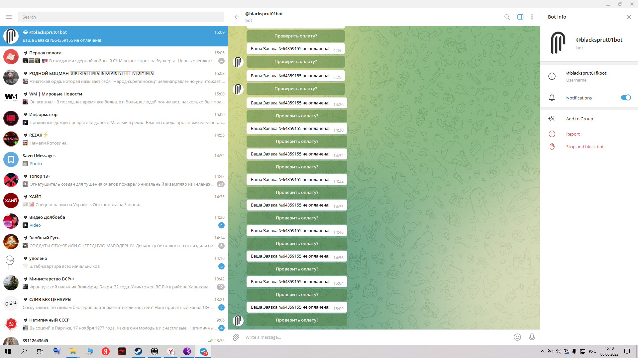This screenshot has width=638, height=358.
Task: Open the three-dot chat options menu
Action: pos(532,17)
